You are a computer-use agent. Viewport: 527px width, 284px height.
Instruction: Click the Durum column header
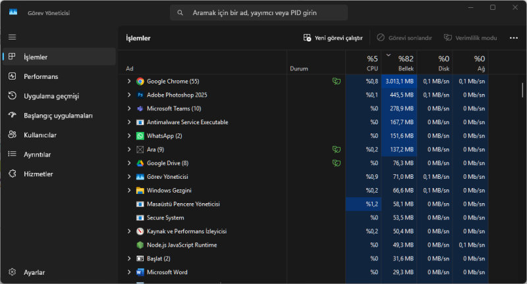[x=316, y=62]
